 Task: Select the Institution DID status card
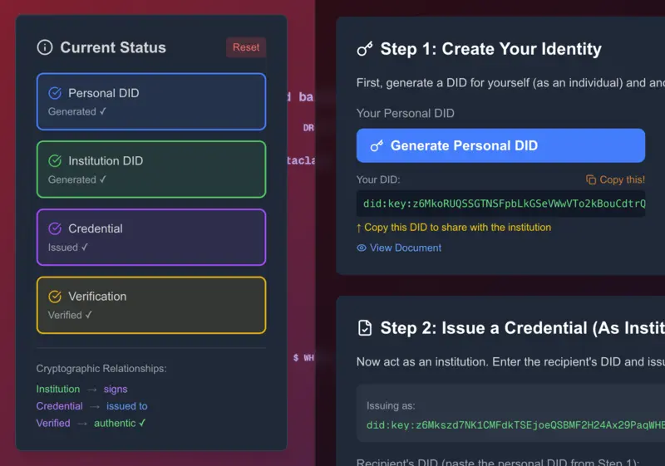pos(151,169)
